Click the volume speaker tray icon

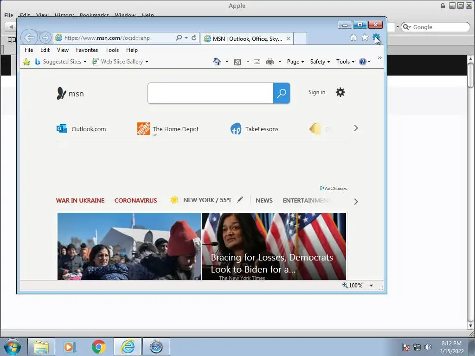click(428, 347)
